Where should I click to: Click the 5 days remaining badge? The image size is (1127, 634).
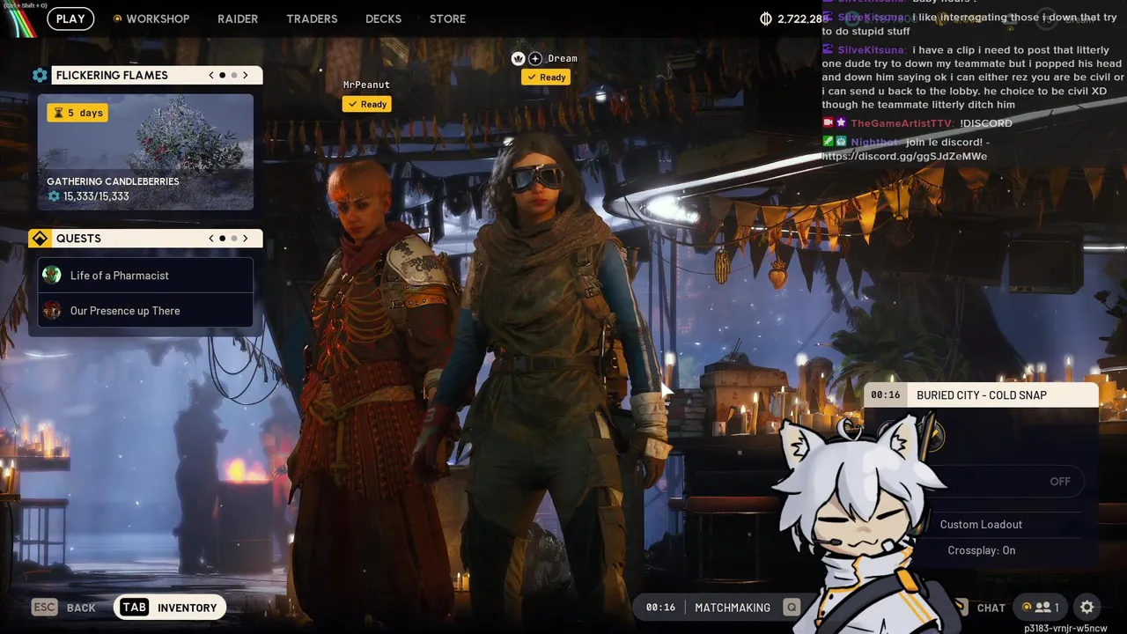77,113
